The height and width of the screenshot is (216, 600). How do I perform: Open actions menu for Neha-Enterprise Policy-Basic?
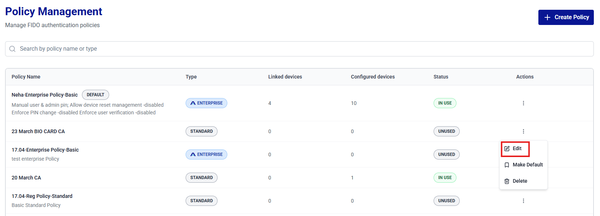523,103
